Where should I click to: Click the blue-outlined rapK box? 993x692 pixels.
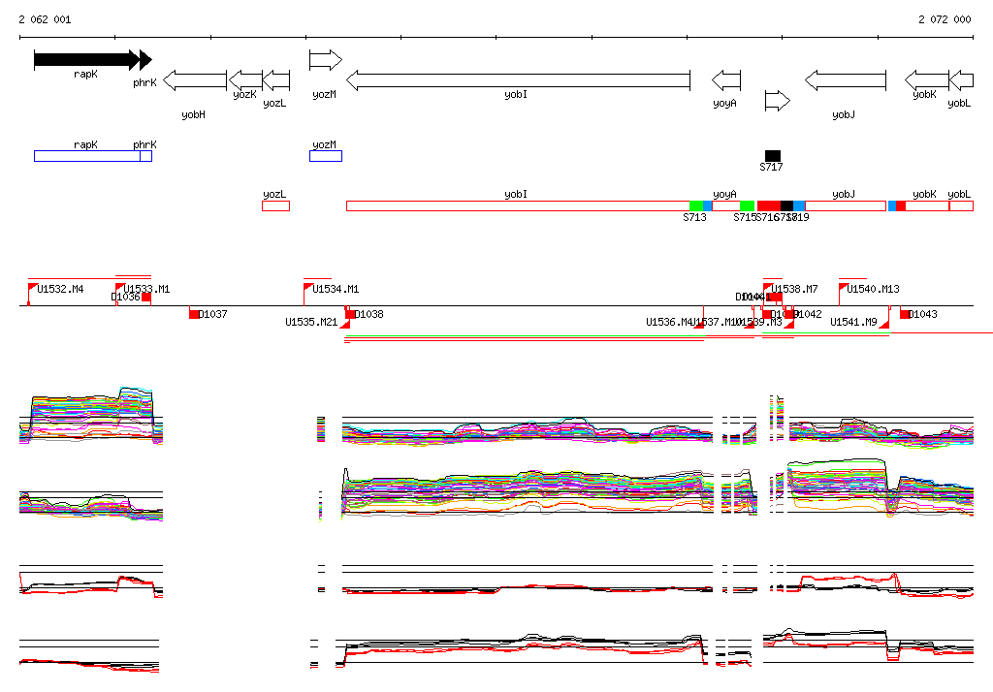[x=86, y=156]
